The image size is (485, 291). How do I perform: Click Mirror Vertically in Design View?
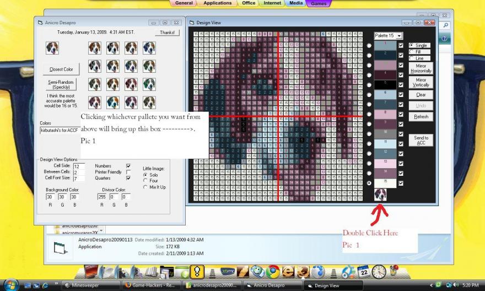pyautogui.click(x=421, y=82)
